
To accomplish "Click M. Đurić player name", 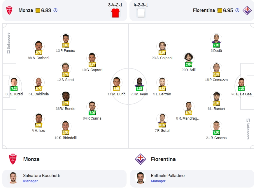I will pyautogui.click(x=119, y=94).
